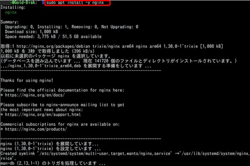Open the https://nginx.org/en/docs/ link
The image size is (250, 166).
click(35, 95)
